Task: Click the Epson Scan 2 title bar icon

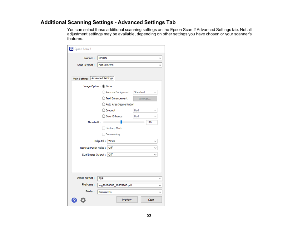Action: (71, 49)
